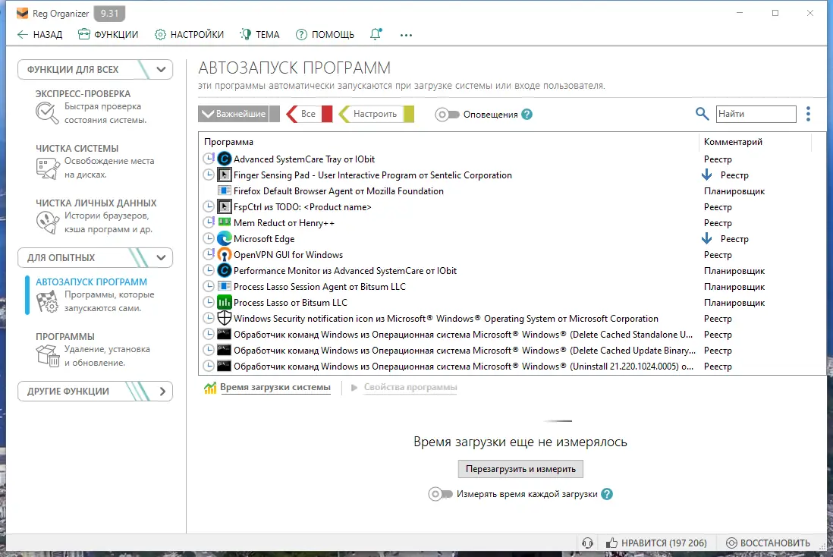The height and width of the screenshot is (557, 833).
Task: Click the help icon next to Оповещения
Action: (x=527, y=115)
